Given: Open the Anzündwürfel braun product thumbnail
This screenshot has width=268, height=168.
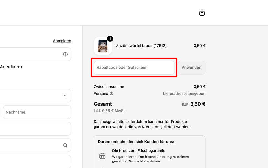Looking at the screenshot, I should [x=103, y=46].
